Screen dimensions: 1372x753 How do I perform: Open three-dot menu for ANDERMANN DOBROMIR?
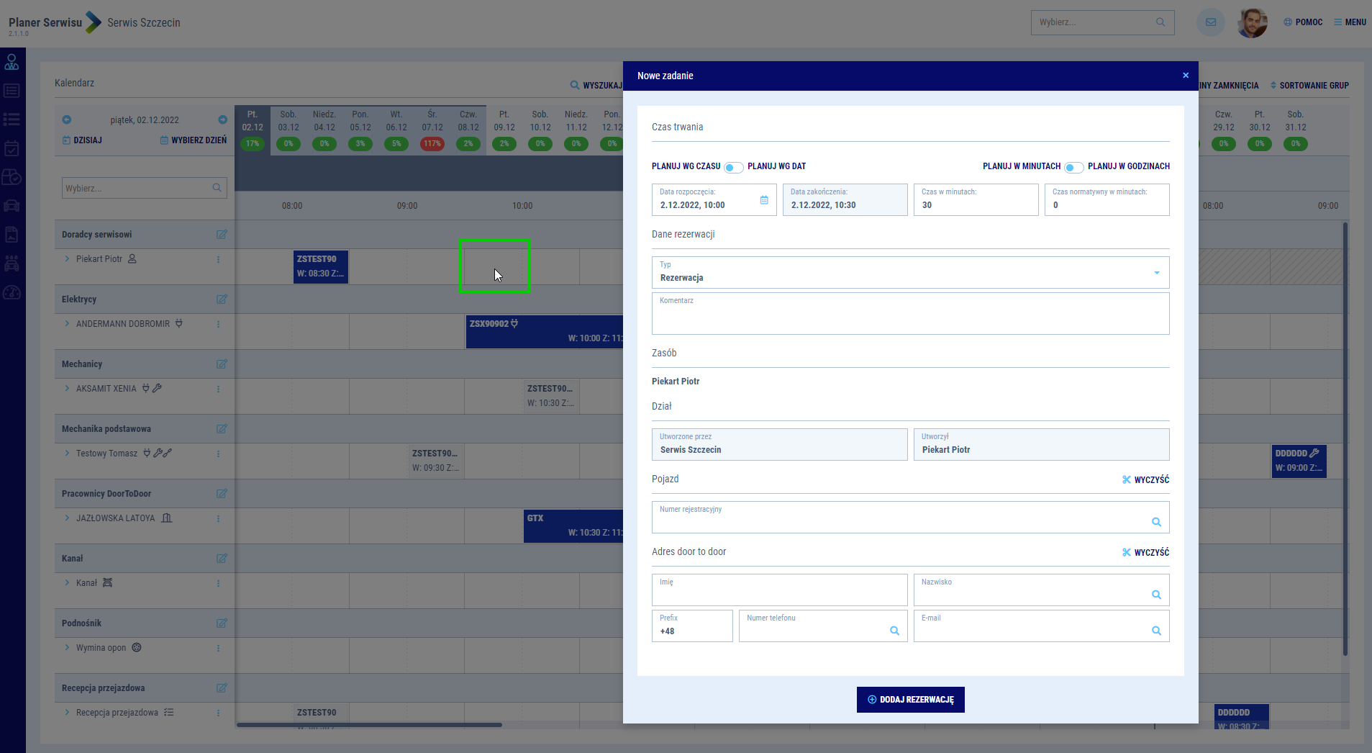point(218,324)
